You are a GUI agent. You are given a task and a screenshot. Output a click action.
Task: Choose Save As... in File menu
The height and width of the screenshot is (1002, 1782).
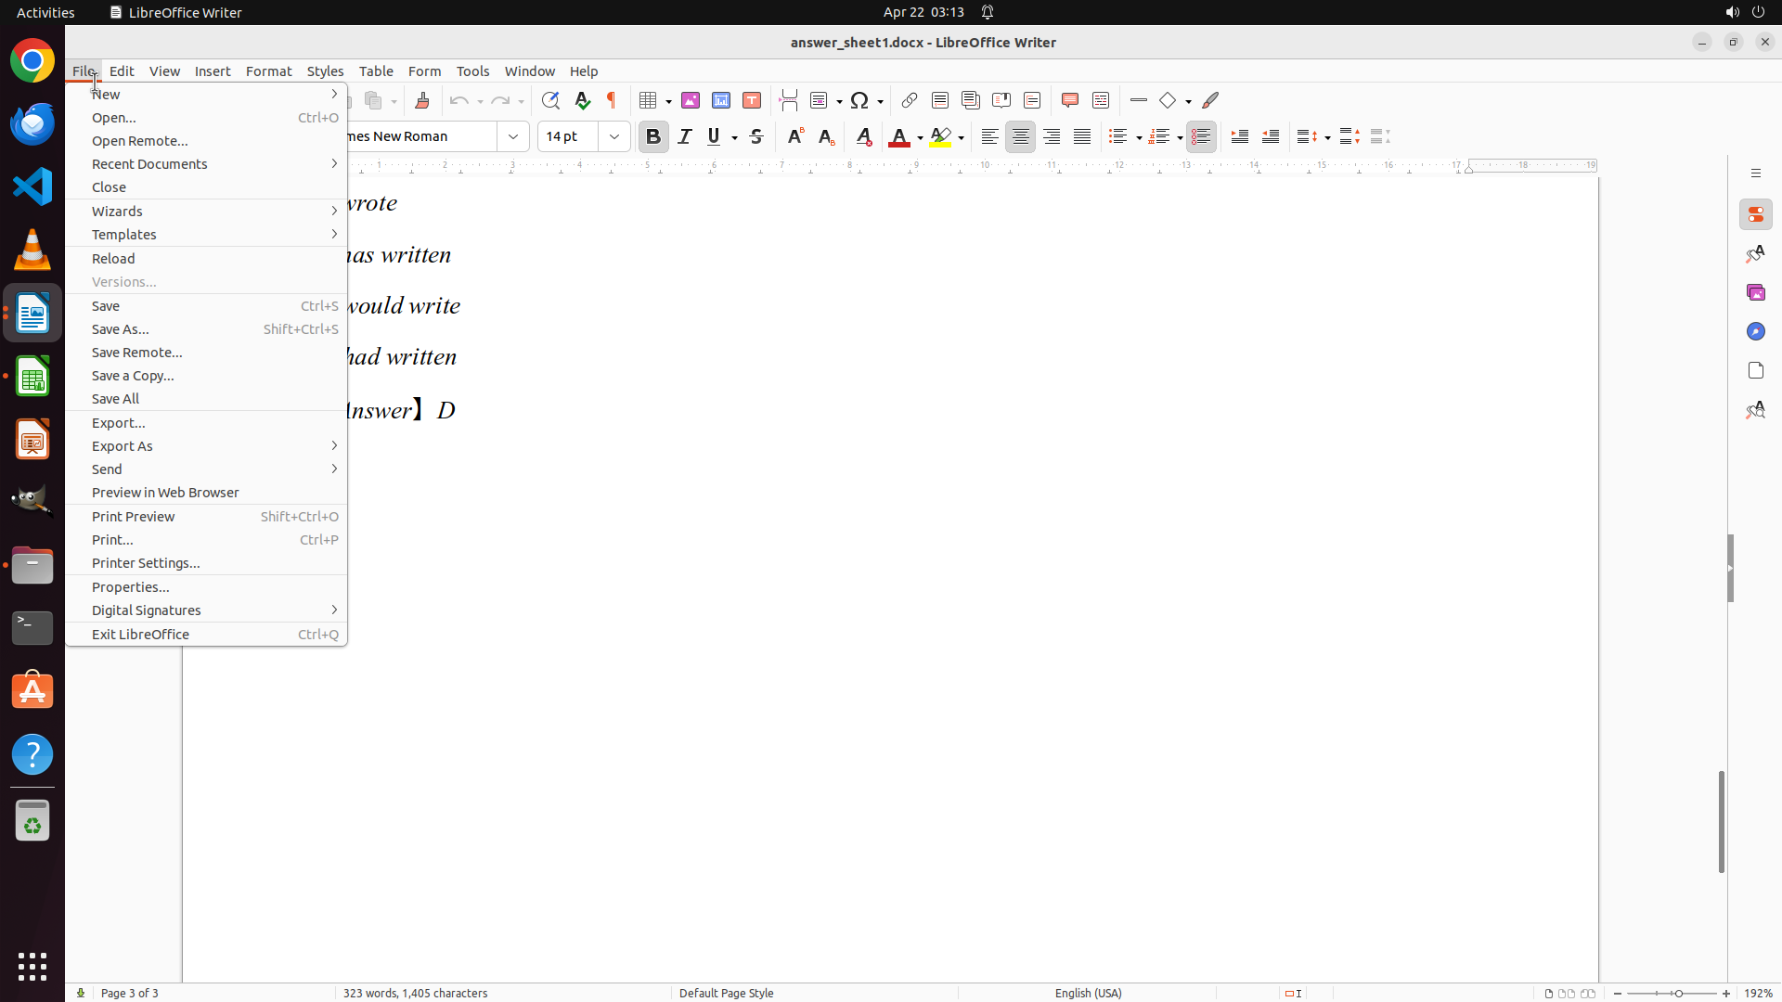[x=121, y=329]
